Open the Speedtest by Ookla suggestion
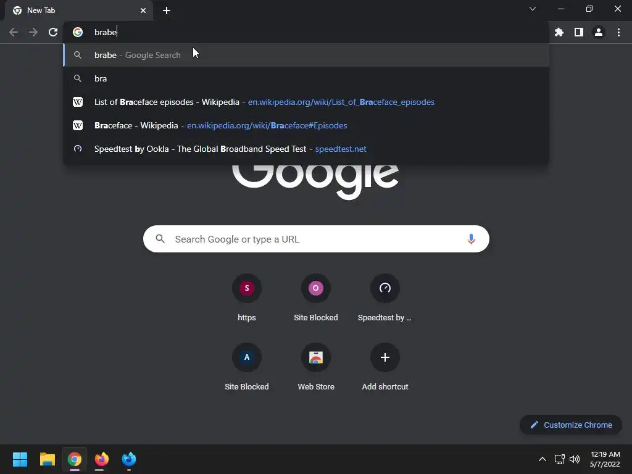This screenshot has height=474, width=632. 306,149
